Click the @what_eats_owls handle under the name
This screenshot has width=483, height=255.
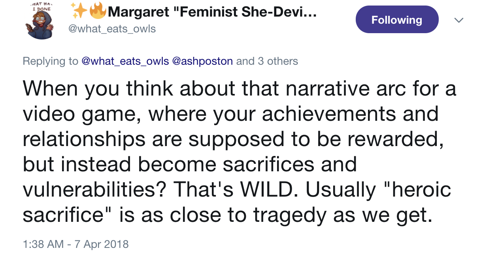tap(112, 29)
